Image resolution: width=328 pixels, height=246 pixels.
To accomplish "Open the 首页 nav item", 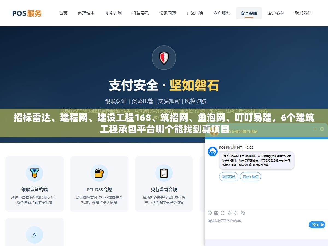I will point(63,13).
